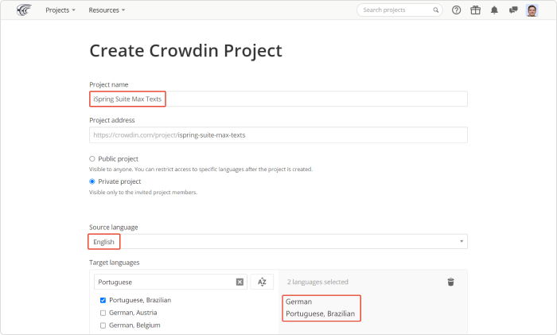
Task: Click German in the selected languages list
Action: click(298, 302)
